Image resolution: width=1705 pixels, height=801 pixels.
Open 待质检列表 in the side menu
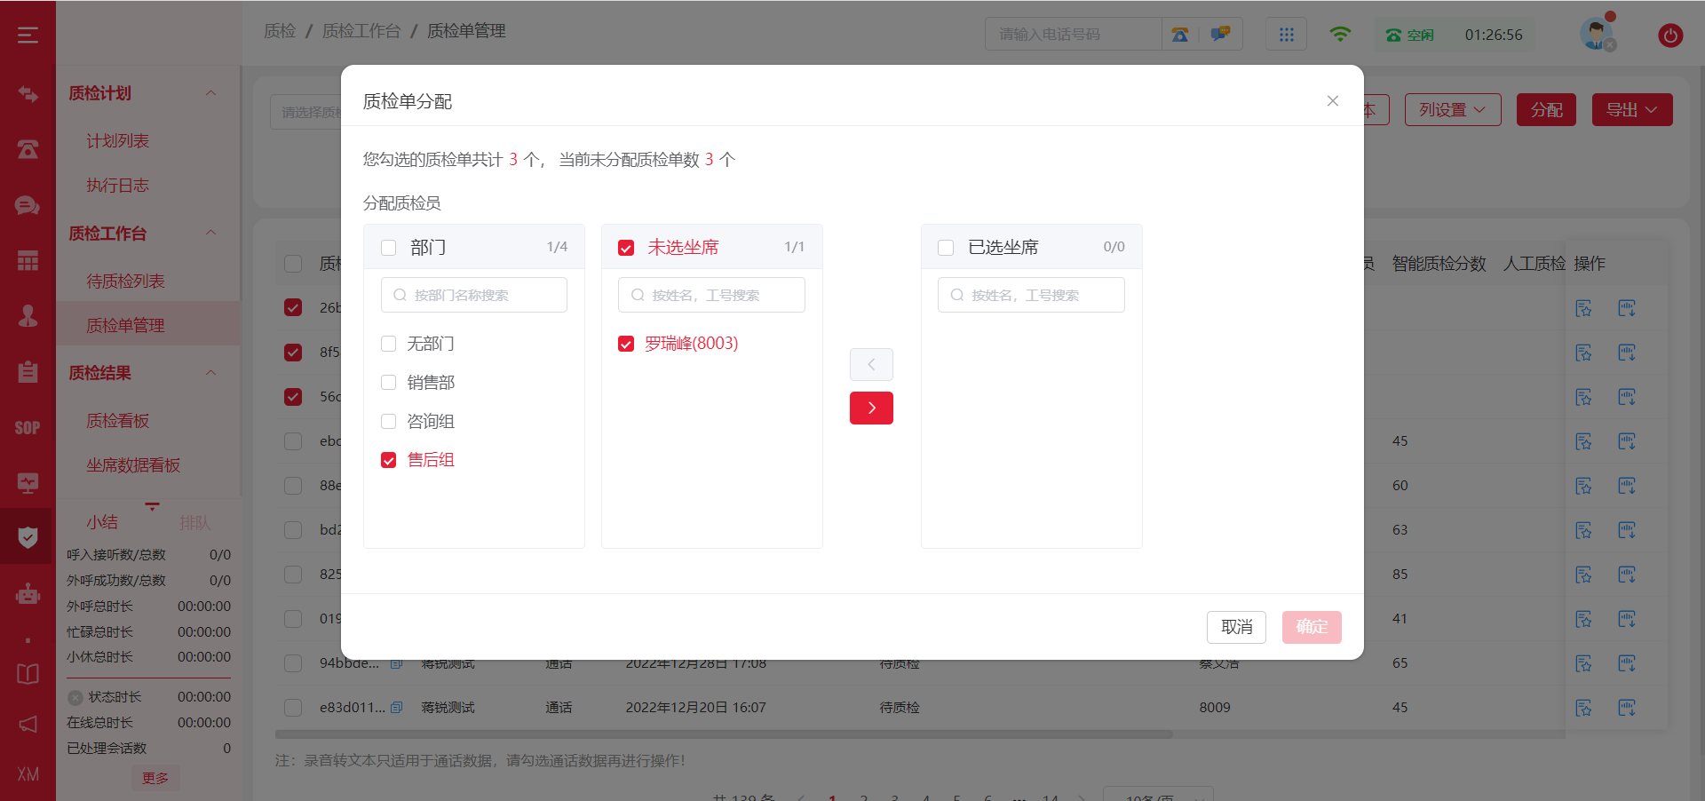125,282
